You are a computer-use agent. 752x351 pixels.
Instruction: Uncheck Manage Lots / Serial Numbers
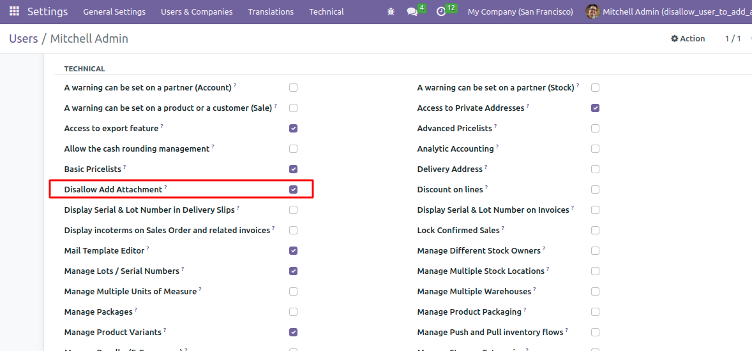(294, 271)
